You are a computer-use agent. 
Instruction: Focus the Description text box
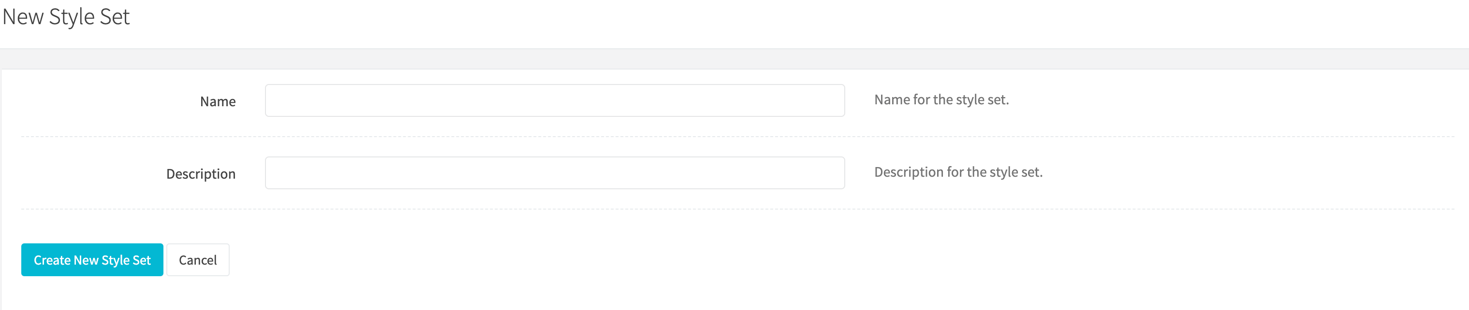click(554, 173)
